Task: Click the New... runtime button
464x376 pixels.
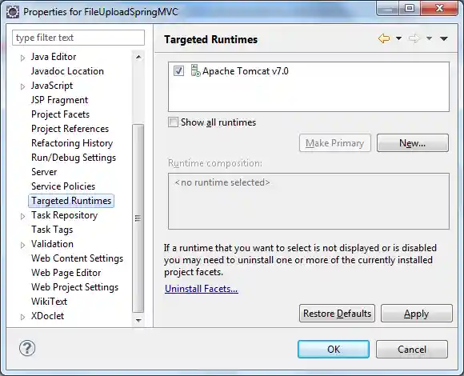Action: point(413,143)
